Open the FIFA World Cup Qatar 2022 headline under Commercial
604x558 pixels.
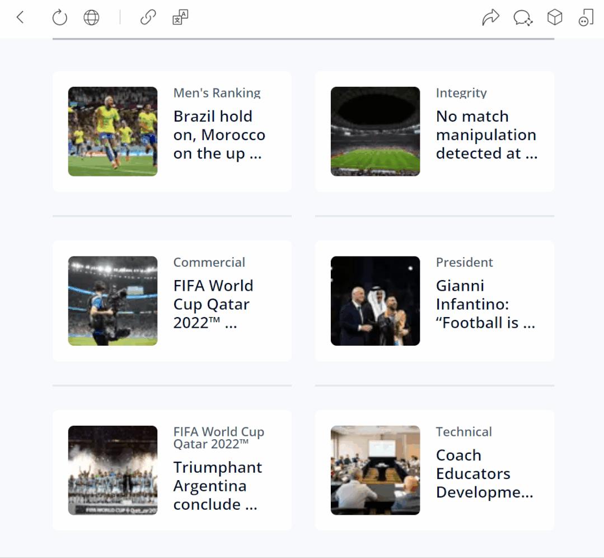click(x=213, y=304)
